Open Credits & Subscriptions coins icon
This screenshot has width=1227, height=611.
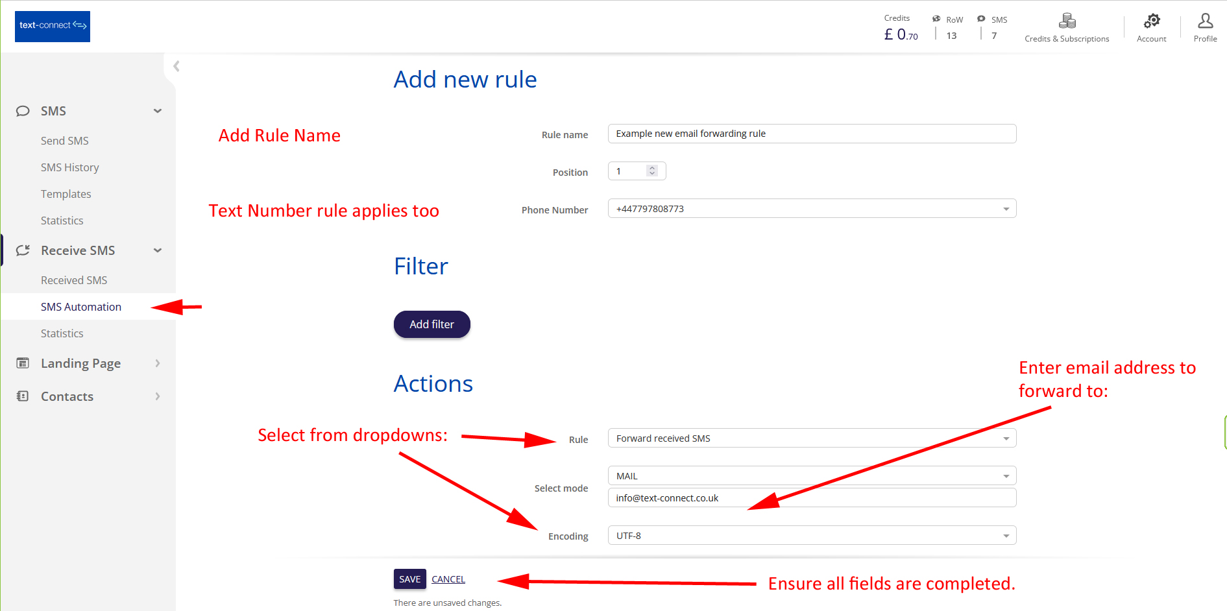coord(1066,20)
